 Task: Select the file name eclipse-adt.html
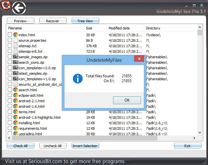tap(31, 95)
